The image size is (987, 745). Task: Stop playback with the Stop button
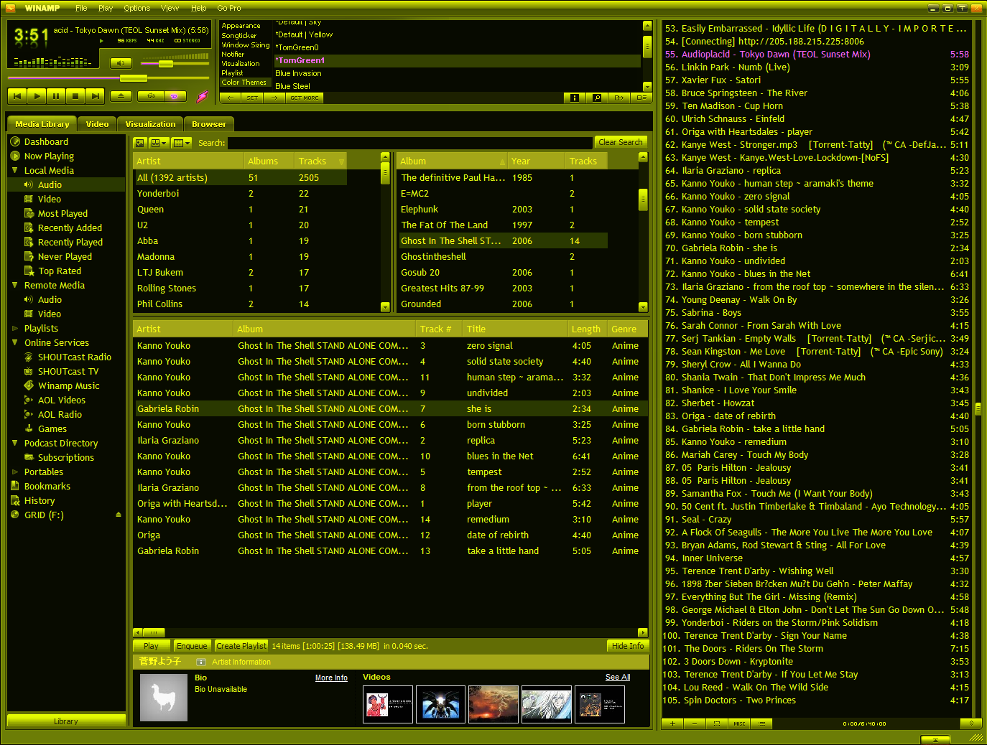click(75, 95)
